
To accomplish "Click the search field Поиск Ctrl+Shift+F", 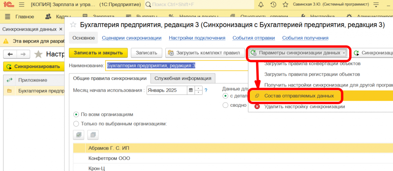I will (x=200, y=5).
